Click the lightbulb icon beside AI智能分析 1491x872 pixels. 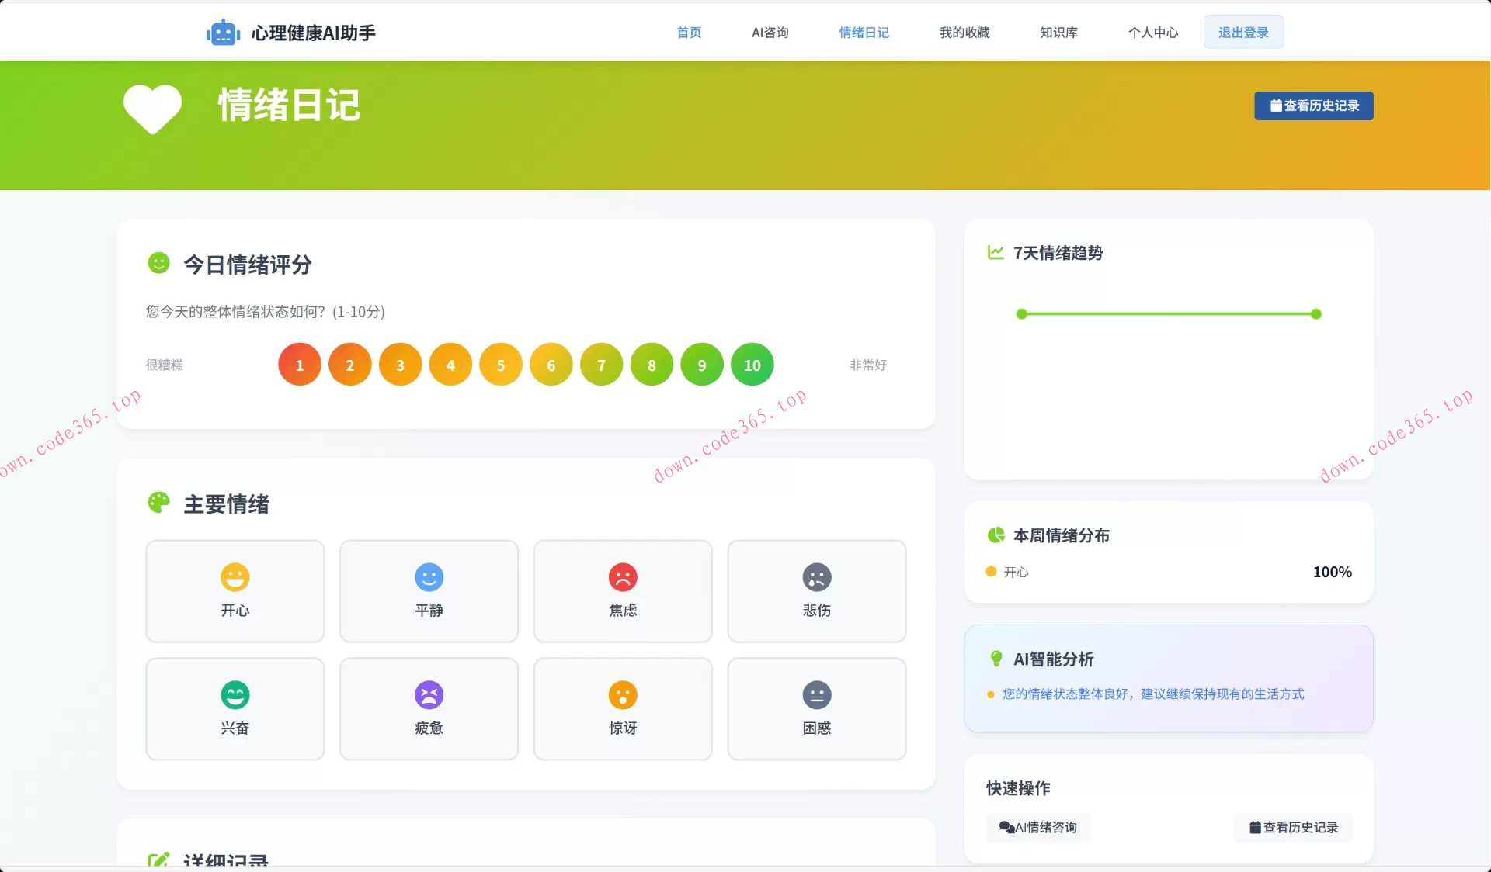pyautogui.click(x=996, y=659)
